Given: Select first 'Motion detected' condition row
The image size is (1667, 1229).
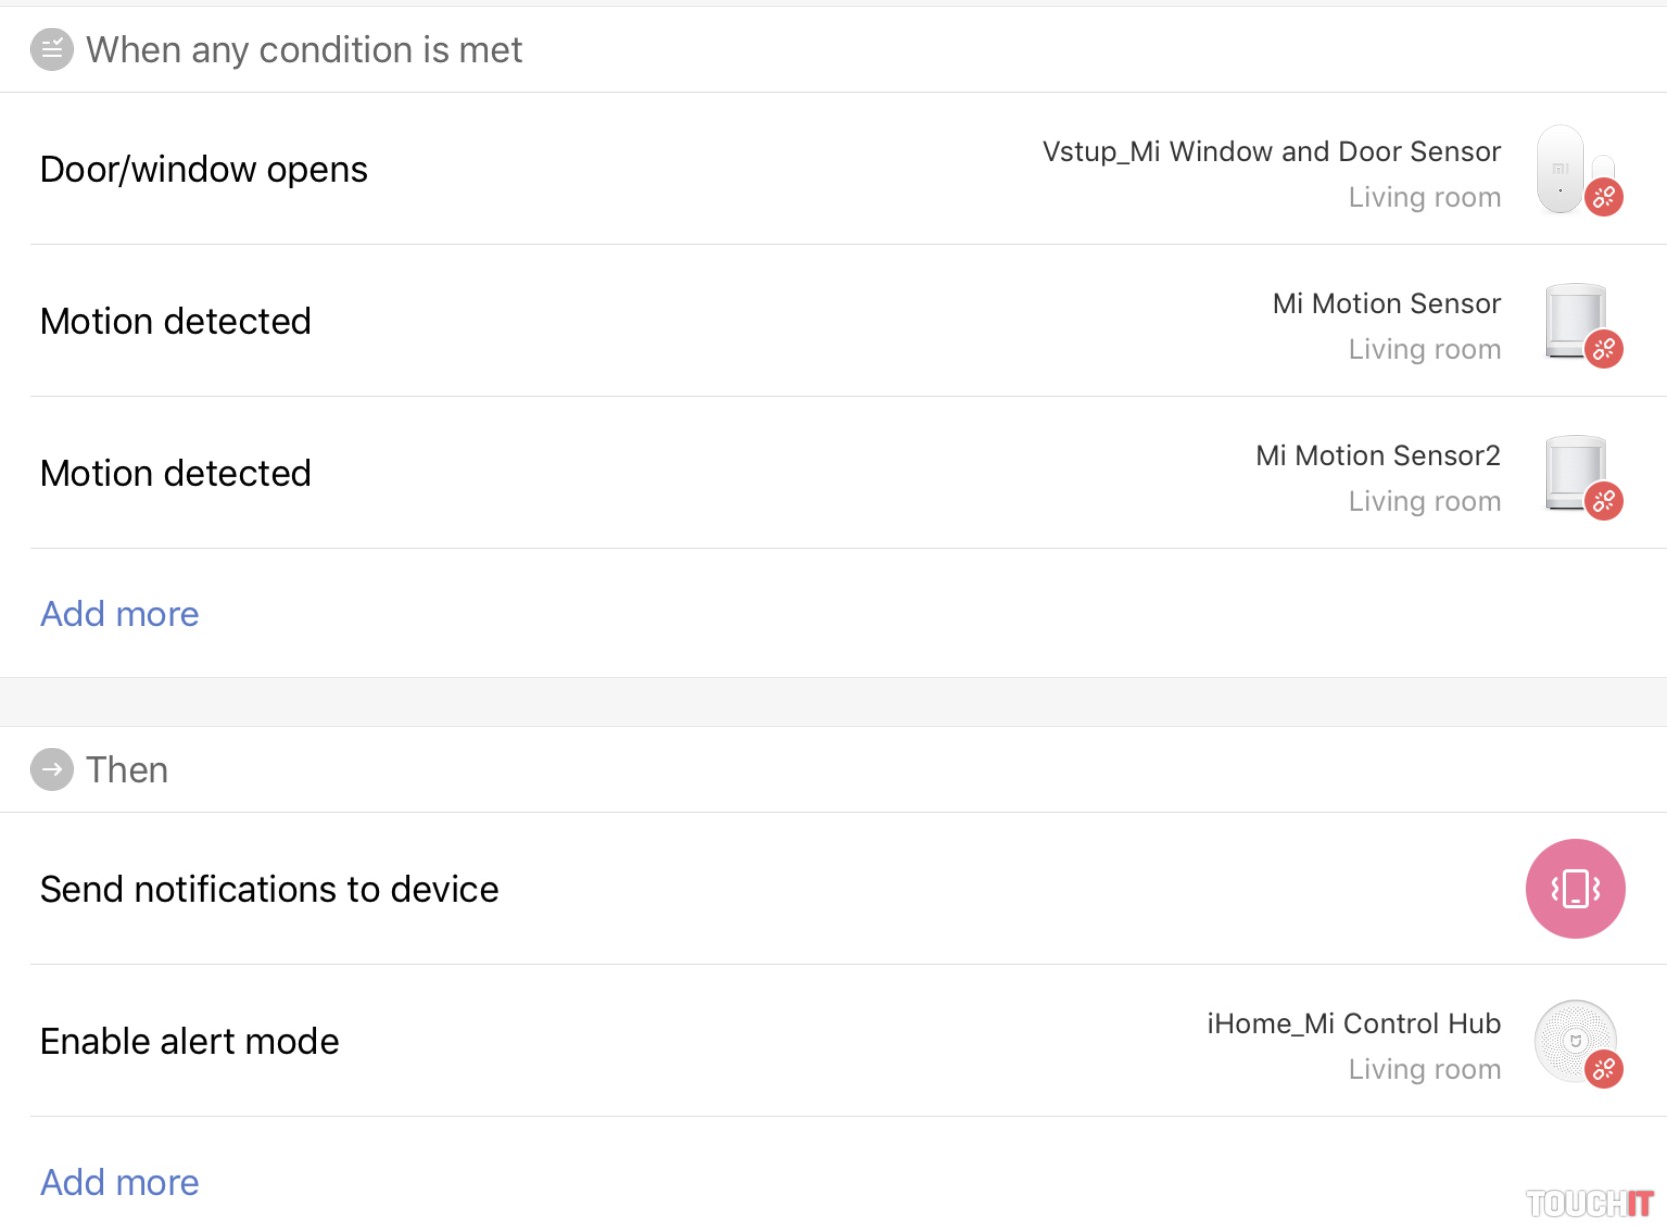Looking at the screenshot, I should 176,322.
